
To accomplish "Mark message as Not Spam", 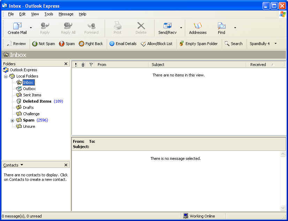I will click(x=43, y=44).
